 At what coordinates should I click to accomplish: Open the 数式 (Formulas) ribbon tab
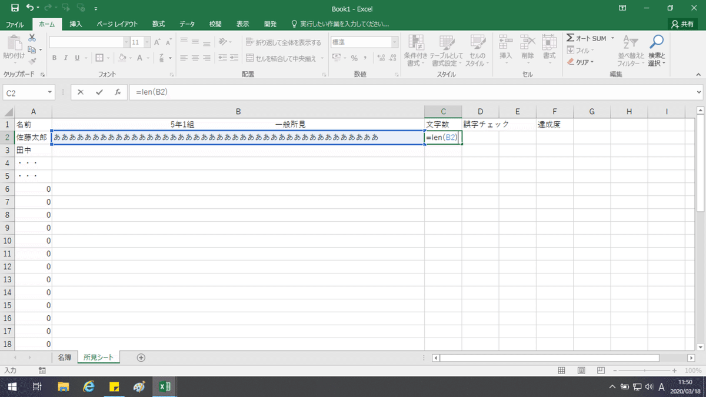158,24
